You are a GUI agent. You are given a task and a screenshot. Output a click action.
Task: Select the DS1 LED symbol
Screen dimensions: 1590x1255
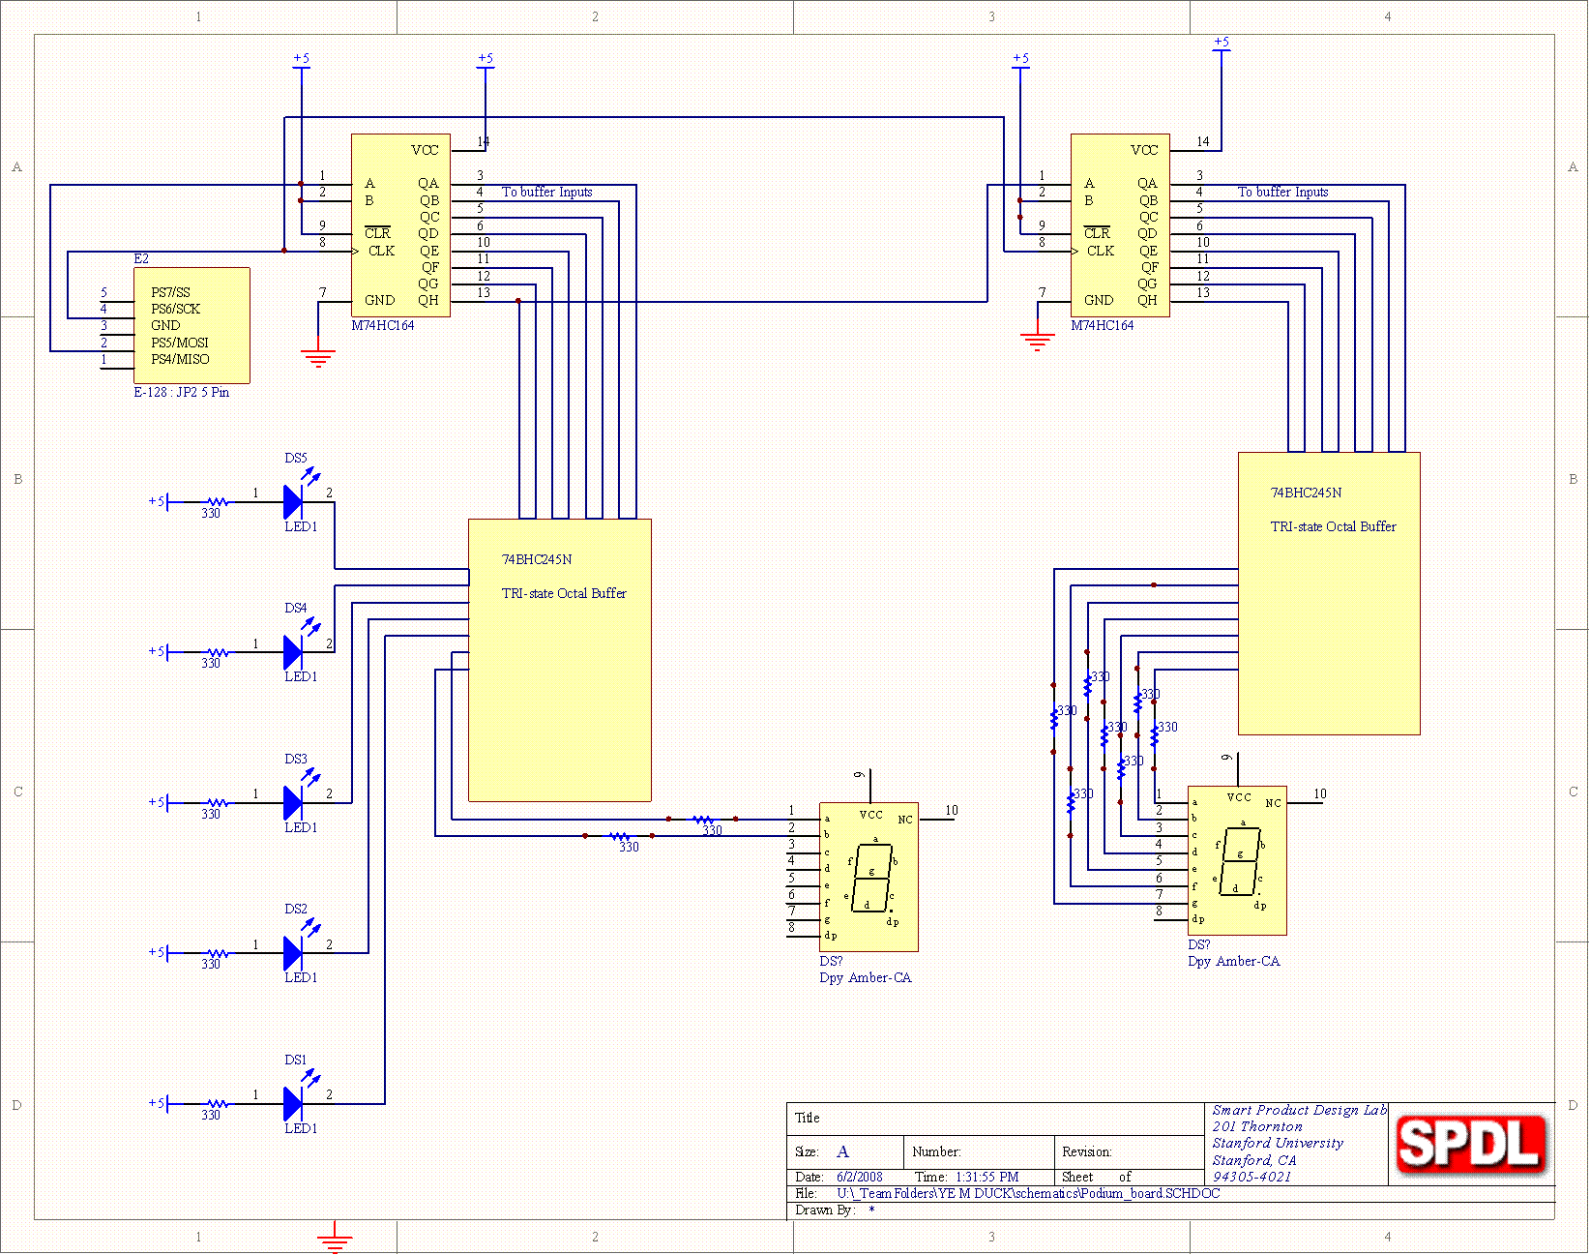[x=294, y=1104]
